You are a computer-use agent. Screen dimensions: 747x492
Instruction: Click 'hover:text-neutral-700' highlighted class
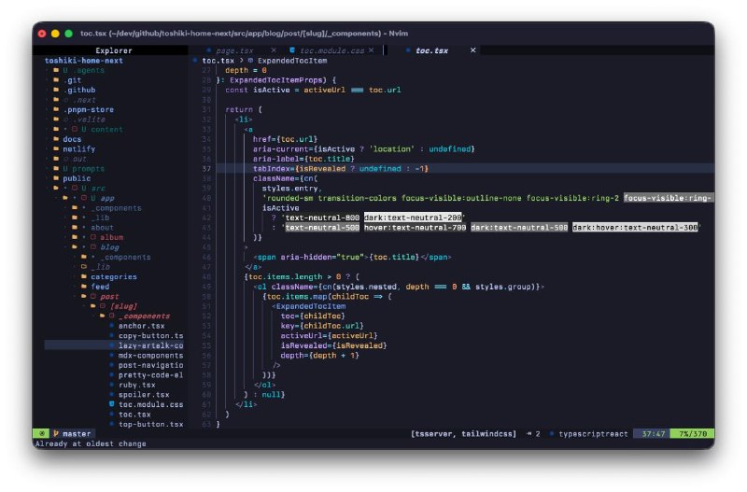coord(415,227)
